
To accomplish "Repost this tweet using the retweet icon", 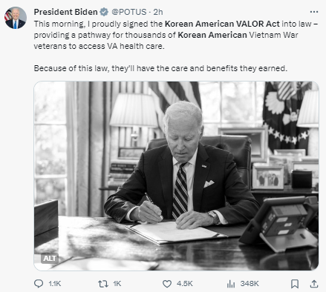I will [x=103, y=284].
